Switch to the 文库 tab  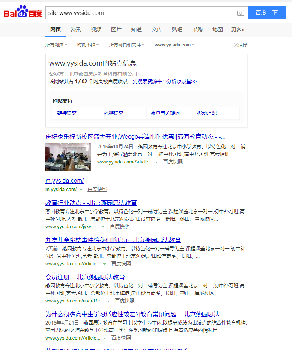[x=157, y=30]
